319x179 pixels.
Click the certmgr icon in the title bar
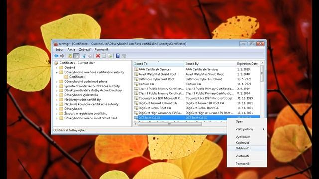[56, 44]
